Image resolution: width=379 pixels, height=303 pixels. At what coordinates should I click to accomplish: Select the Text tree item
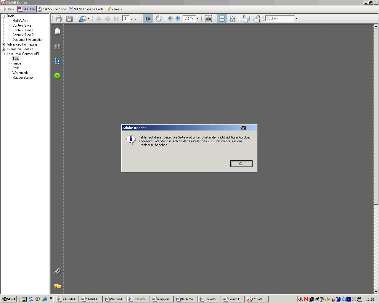(16, 59)
